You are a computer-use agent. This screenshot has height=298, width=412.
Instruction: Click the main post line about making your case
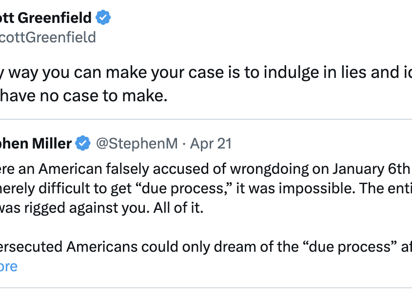(x=205, y=73)
